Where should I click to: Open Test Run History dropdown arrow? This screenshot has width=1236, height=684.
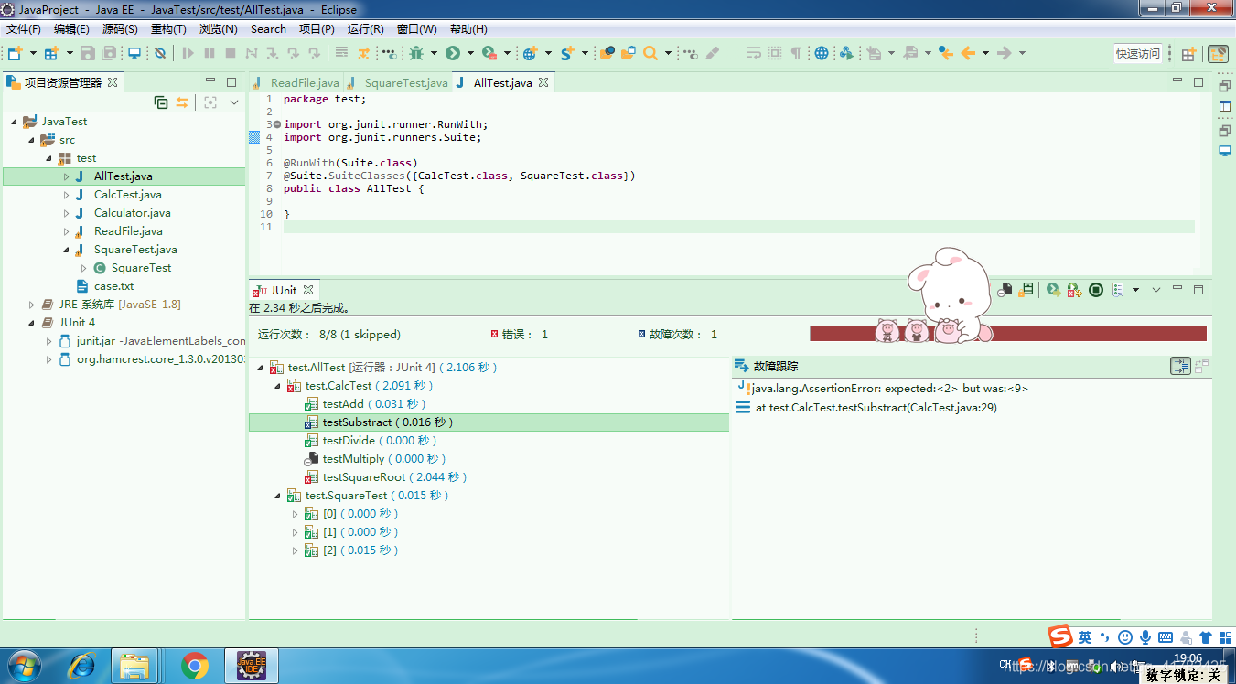(x=1135, y=290)
